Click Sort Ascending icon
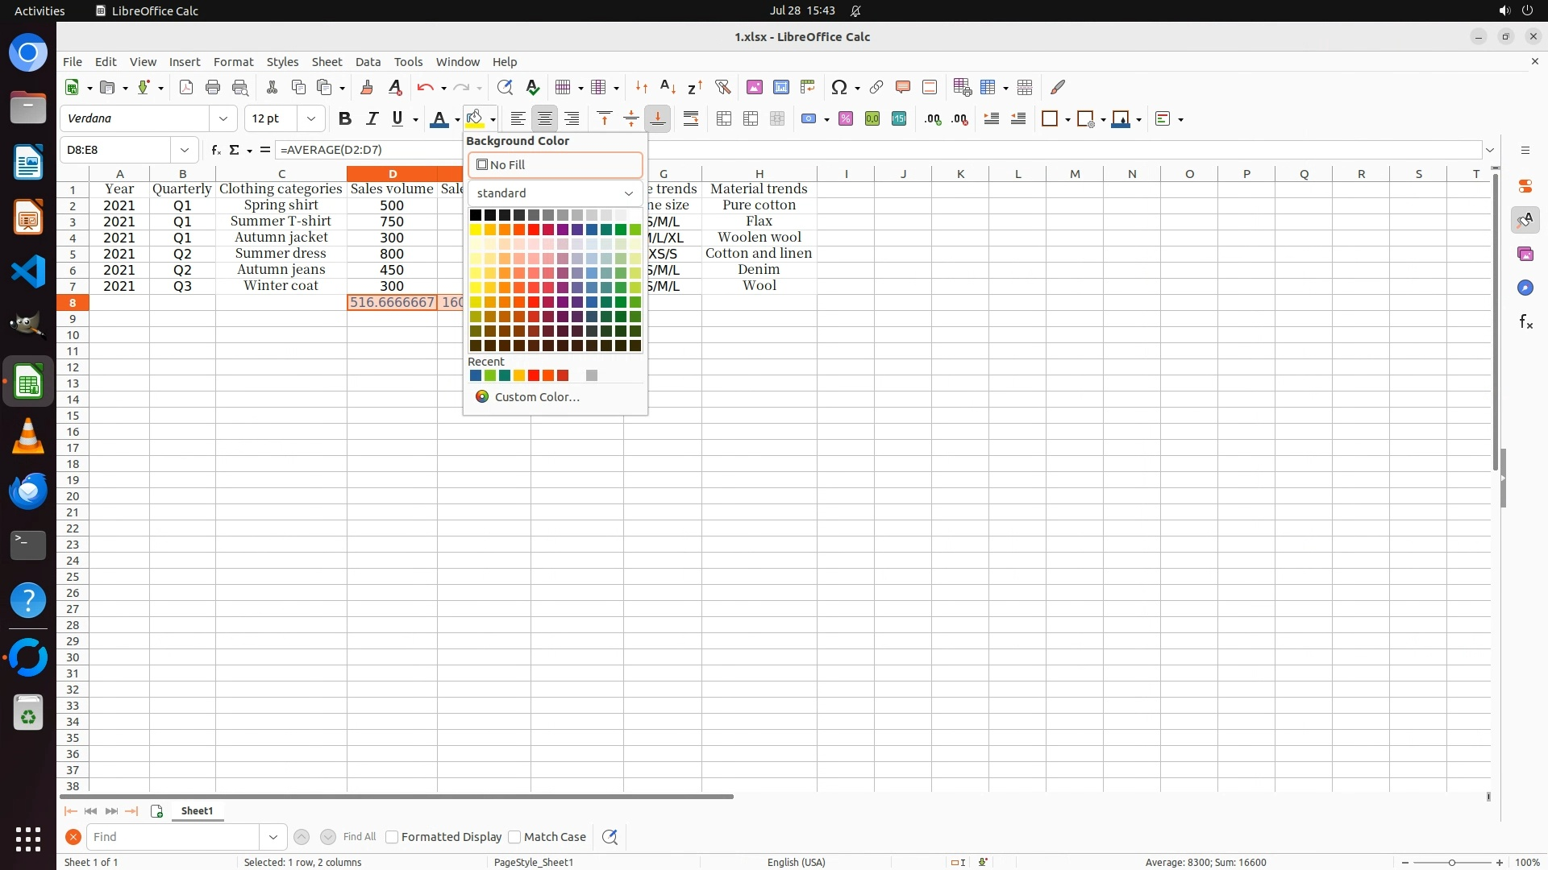Screen dimensions: 1548x870 [668, 87]
